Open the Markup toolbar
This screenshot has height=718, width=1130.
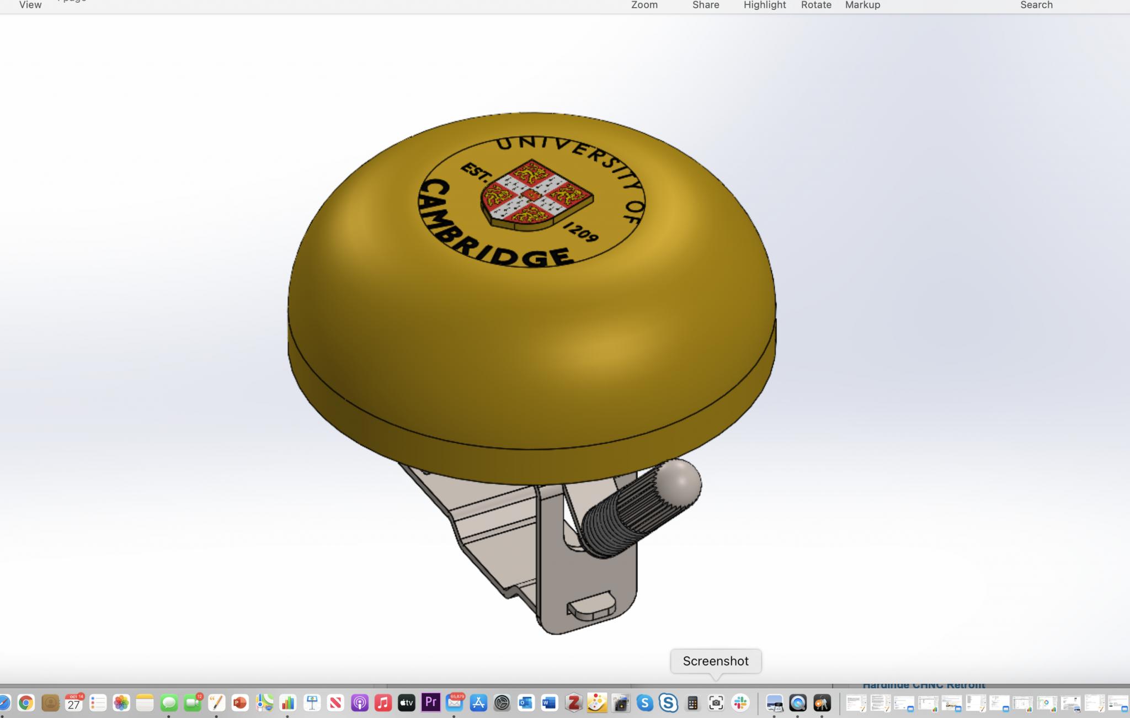pos(862,5)
